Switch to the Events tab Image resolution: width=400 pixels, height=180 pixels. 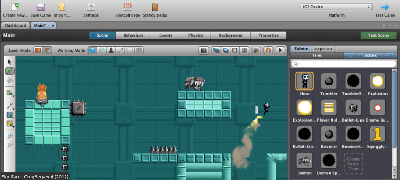pos(166,35)
